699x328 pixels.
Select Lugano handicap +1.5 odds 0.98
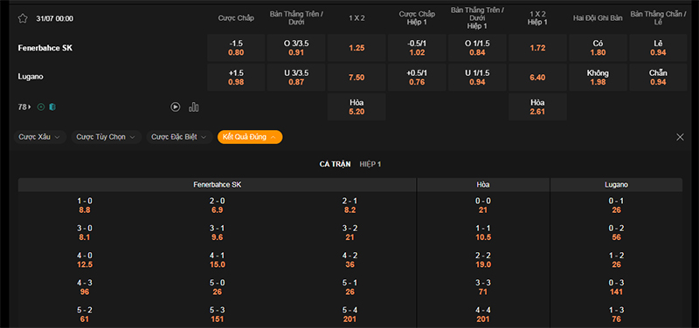click(236, 78)
